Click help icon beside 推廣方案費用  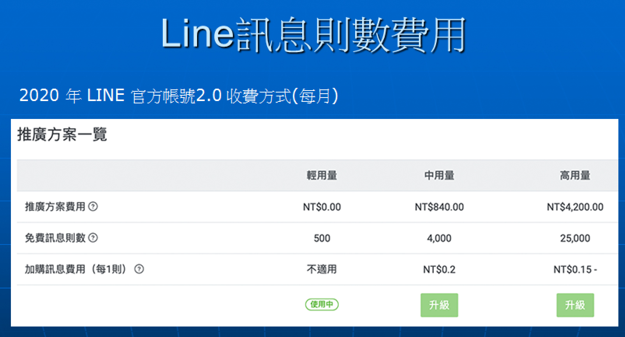(93, 207)
